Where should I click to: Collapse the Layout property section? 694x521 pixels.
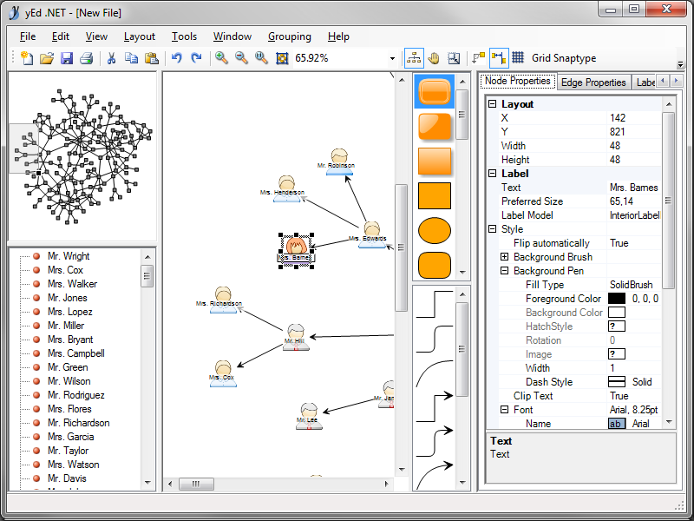point(492,104)
